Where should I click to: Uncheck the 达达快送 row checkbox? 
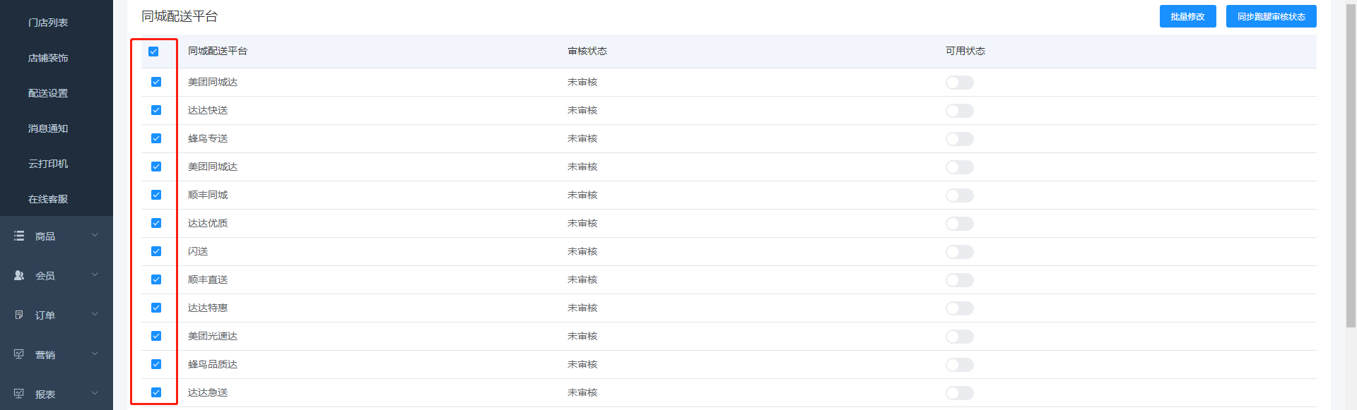[156, 111]
